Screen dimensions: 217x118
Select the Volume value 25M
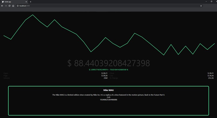[x=106, y=78]
